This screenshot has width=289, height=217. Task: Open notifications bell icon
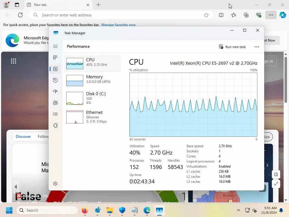281,210
